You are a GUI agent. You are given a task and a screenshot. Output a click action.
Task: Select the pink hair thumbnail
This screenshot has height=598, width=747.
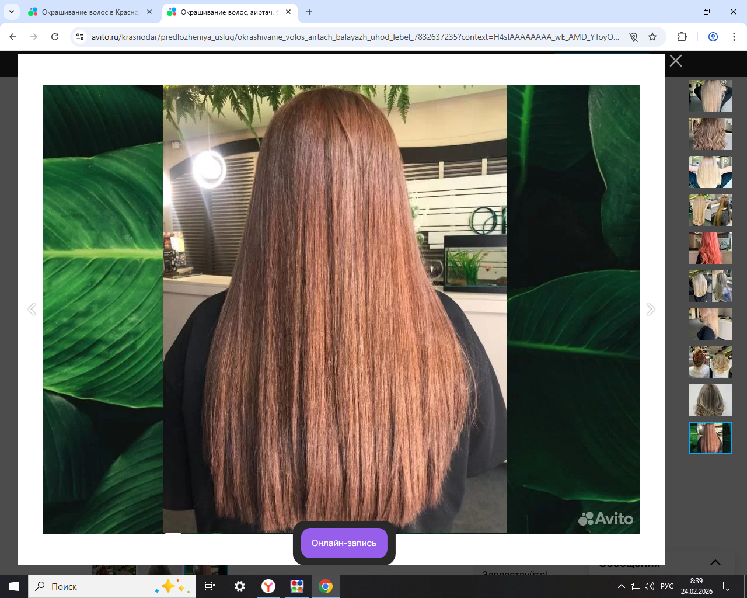click(x=710, y=248)
